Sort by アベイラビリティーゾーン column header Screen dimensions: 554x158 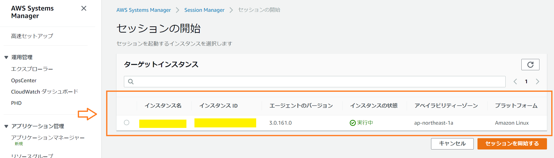pos(446,106)
